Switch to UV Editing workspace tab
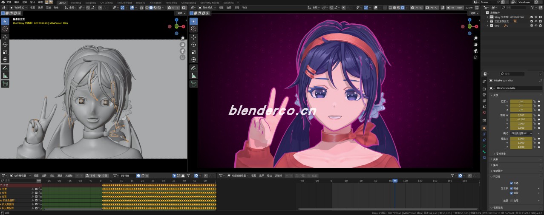 pyautogui.click(x=106, y=2)
